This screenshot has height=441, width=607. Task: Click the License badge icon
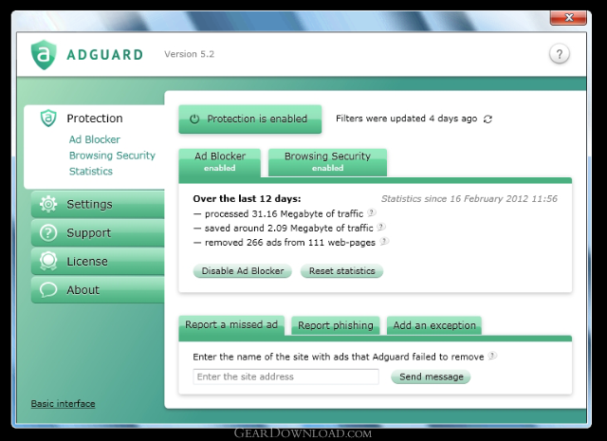pyautogui.click(x=48, y=262)
